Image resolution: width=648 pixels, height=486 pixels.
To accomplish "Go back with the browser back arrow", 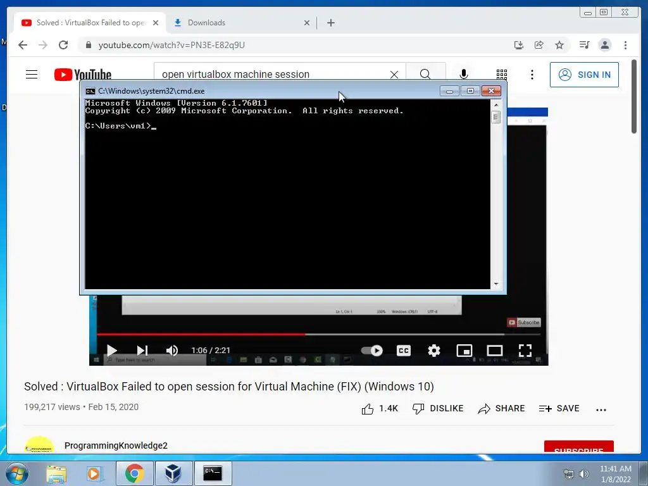I will click(23, 45).
